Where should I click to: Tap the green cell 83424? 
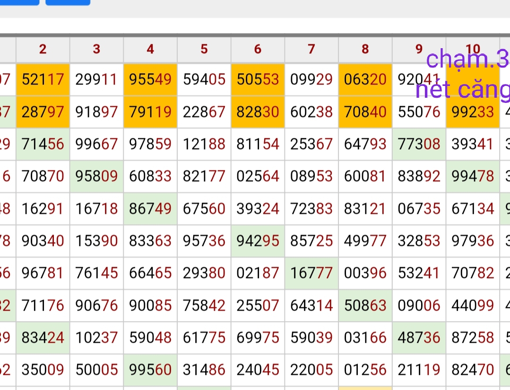(x=43, y=338)
